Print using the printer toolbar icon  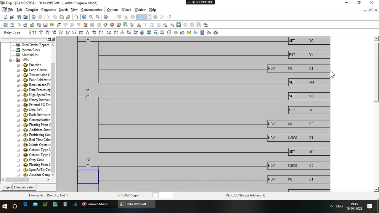coord(25,17)
